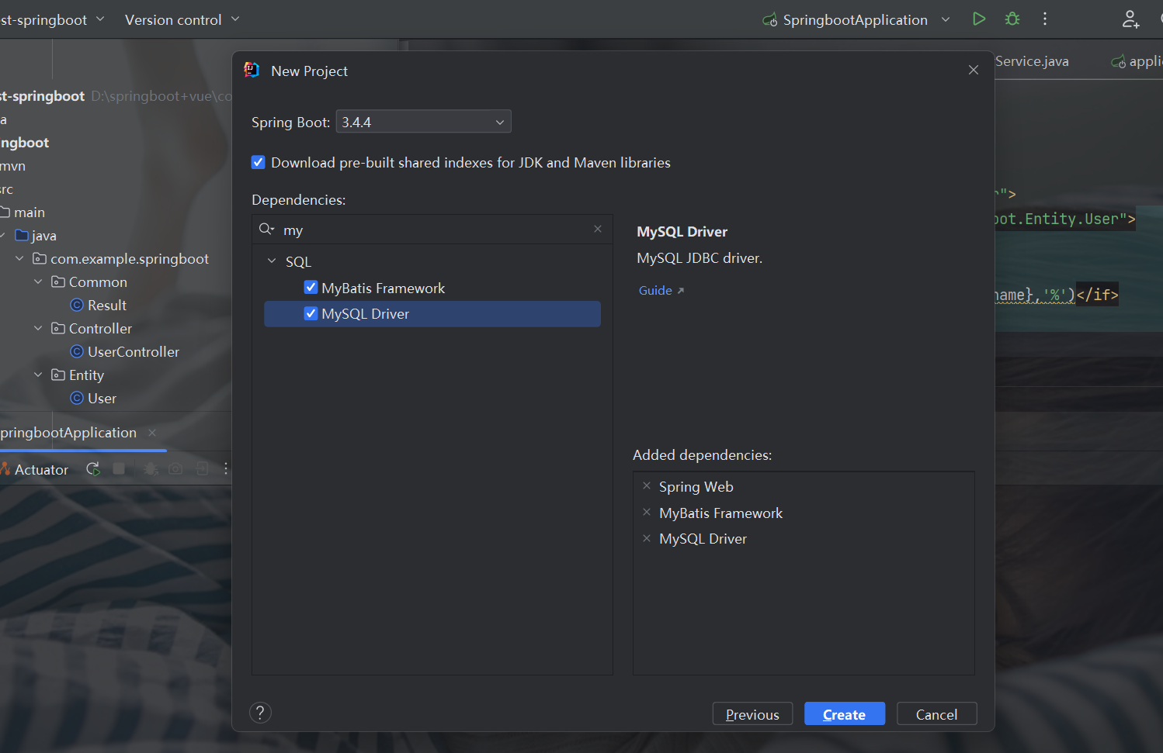Image resolution: width=1163 pixels, height=753 pixels.
Task: Click the IntelliJ logo in dialog title
Action: coord(252,70)
